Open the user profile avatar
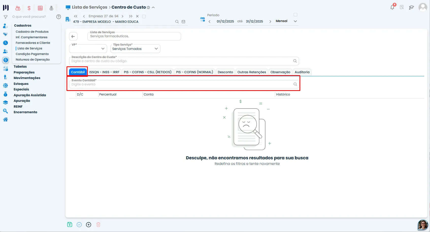 pos(423,7)
